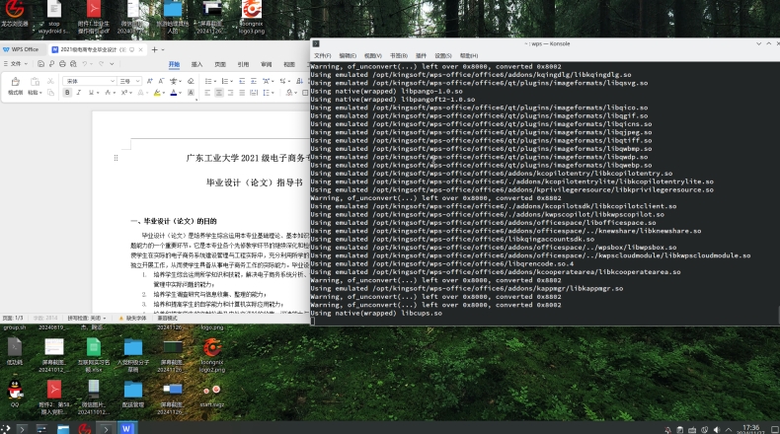Screen dimensions: 780x434
Task: Pick the font color red A swatch
Action: [x=173, y=93]
